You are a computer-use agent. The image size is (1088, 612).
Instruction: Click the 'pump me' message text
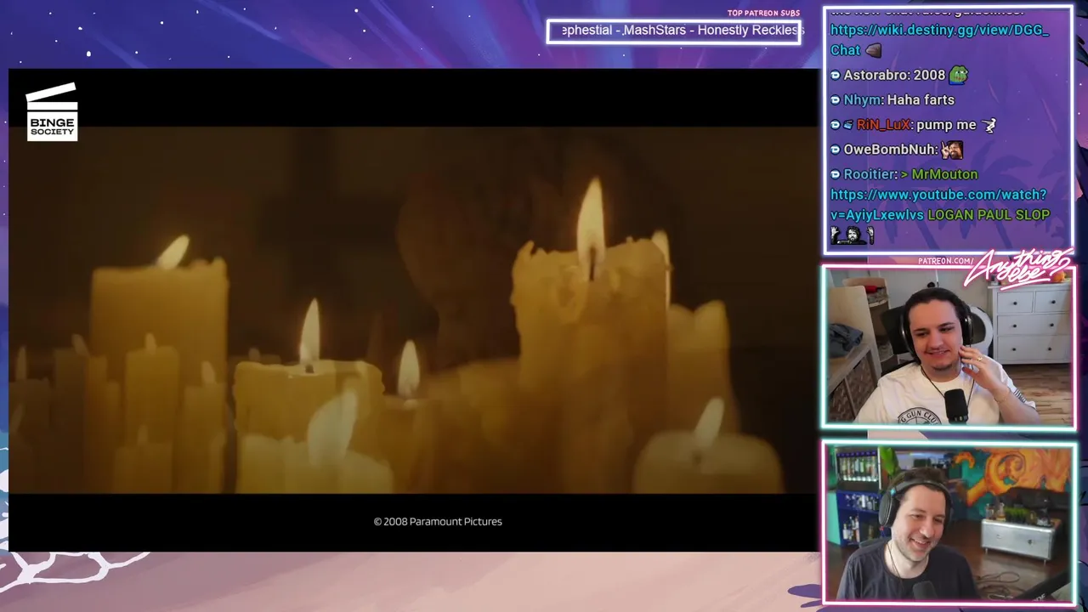coord(946,125)
